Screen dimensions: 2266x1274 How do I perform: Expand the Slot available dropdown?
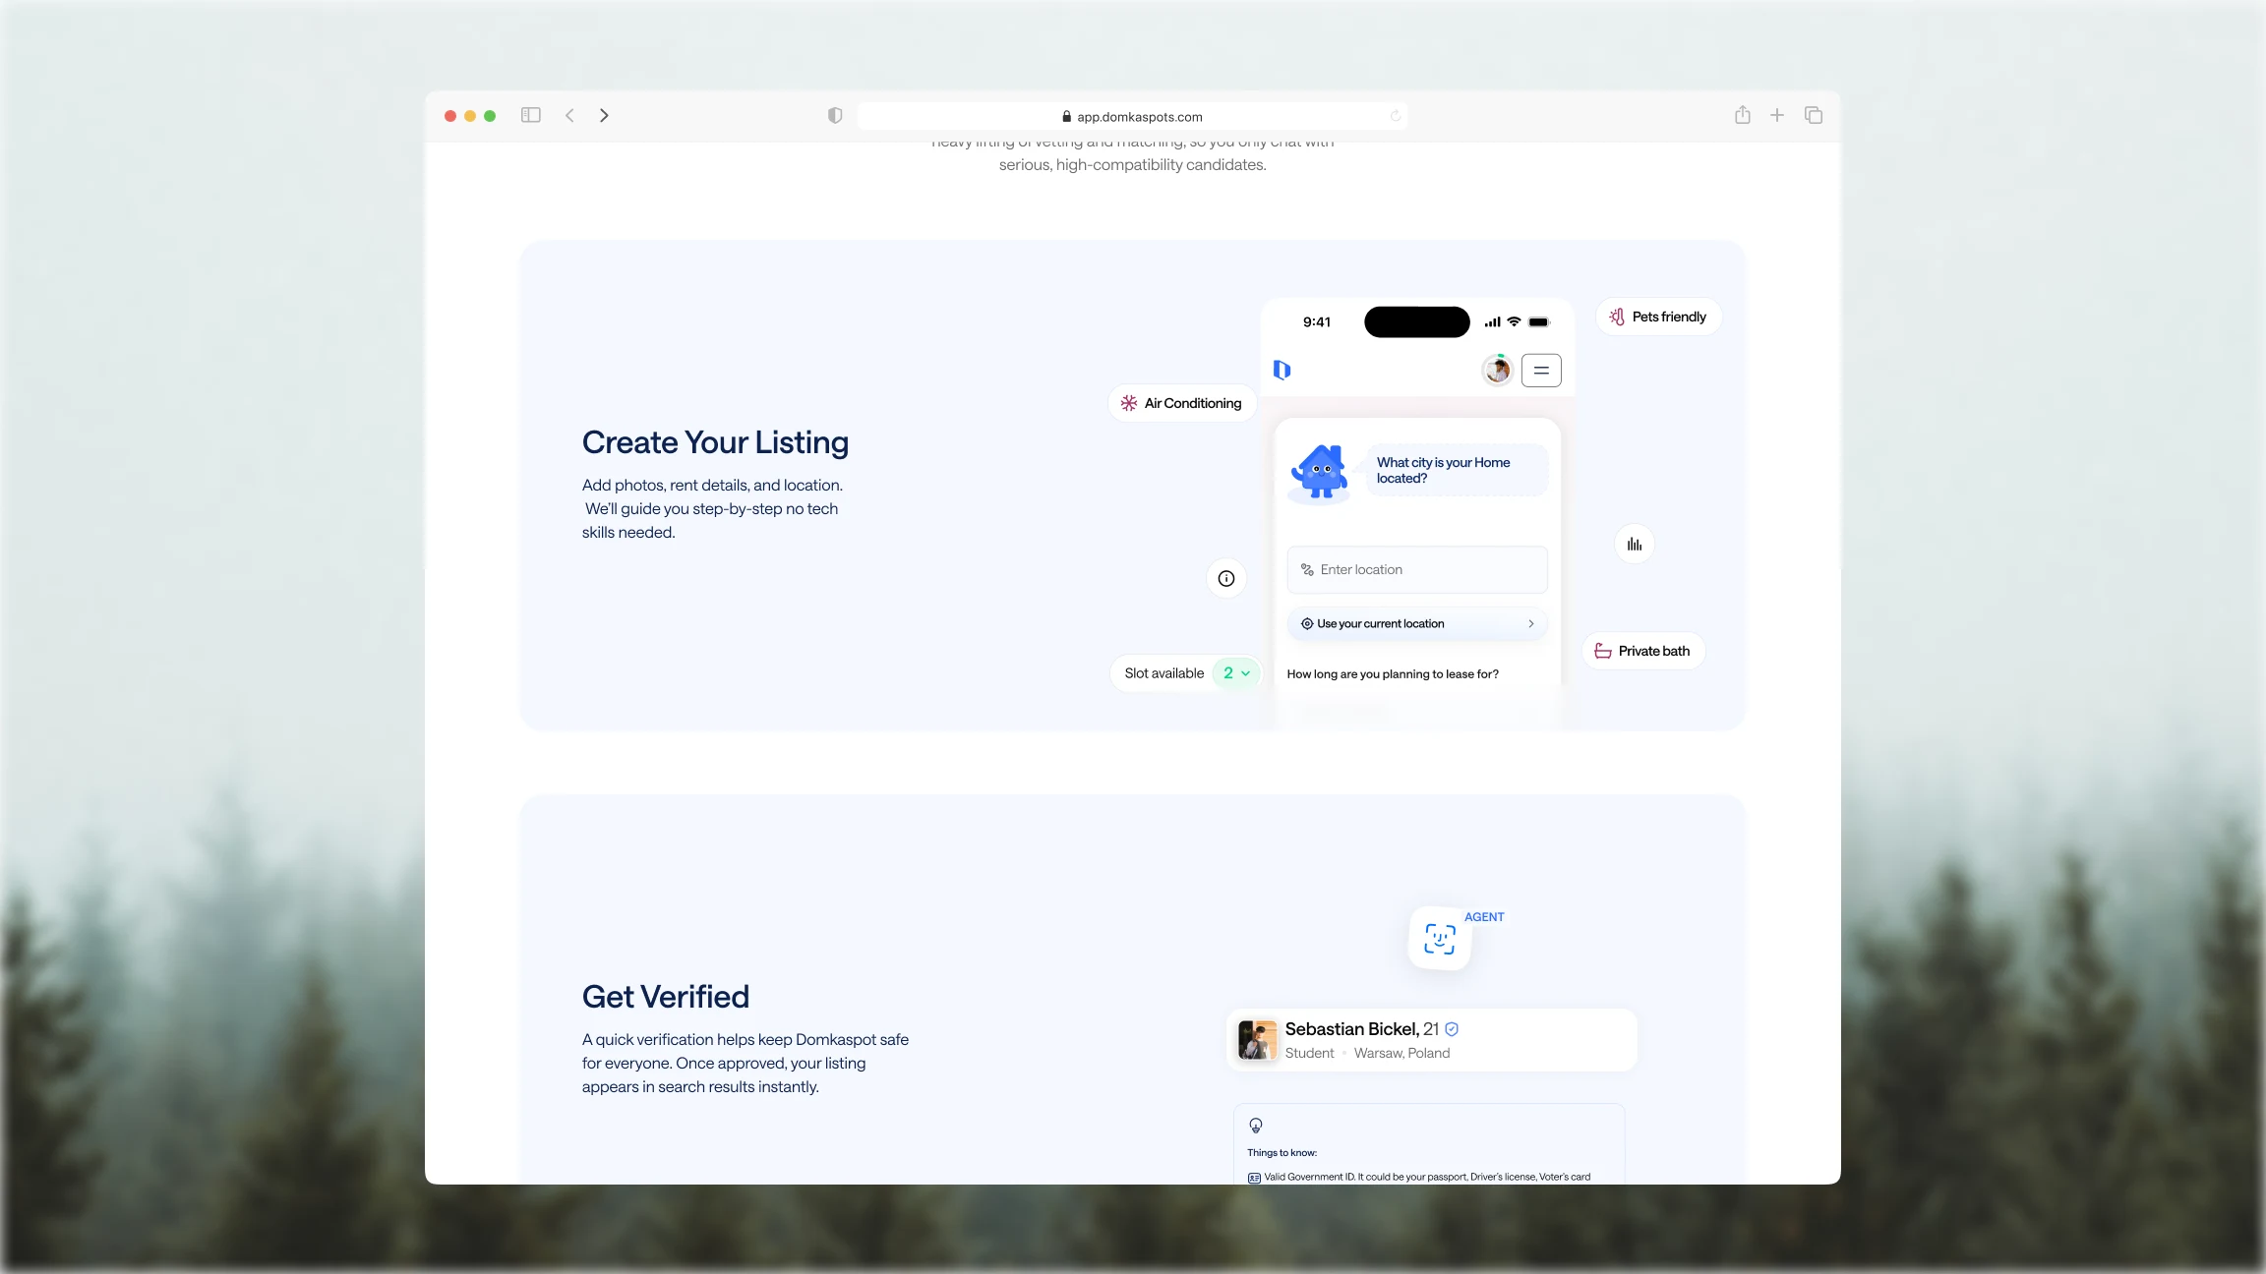pyautogui.click(x=1236, y=673)
